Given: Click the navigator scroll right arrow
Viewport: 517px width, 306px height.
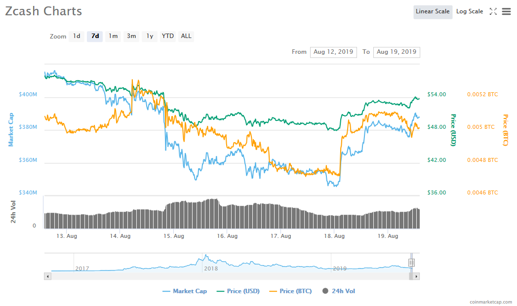Looking at the screenshot, I should pyautogui.click(x=416, y=276).
